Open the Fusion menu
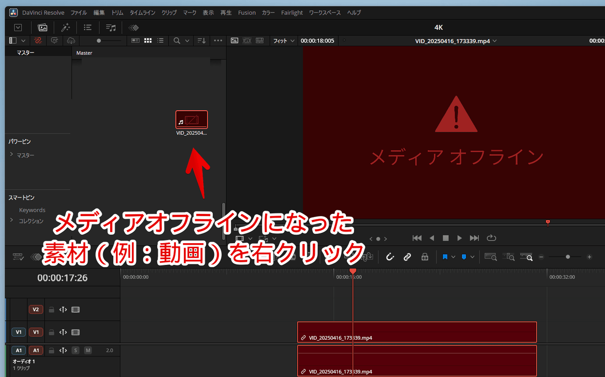Screen dimensions: 605x377 247,13
